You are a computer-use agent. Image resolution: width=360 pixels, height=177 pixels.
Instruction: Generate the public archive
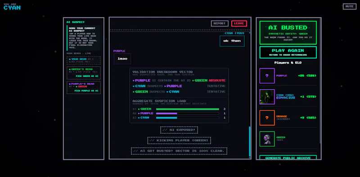pyautogui.click(x=288, y=158)
